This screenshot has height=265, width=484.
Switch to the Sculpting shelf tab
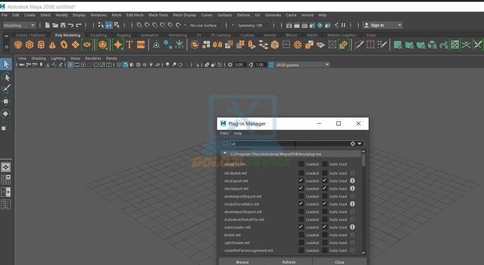click(99, 35)
